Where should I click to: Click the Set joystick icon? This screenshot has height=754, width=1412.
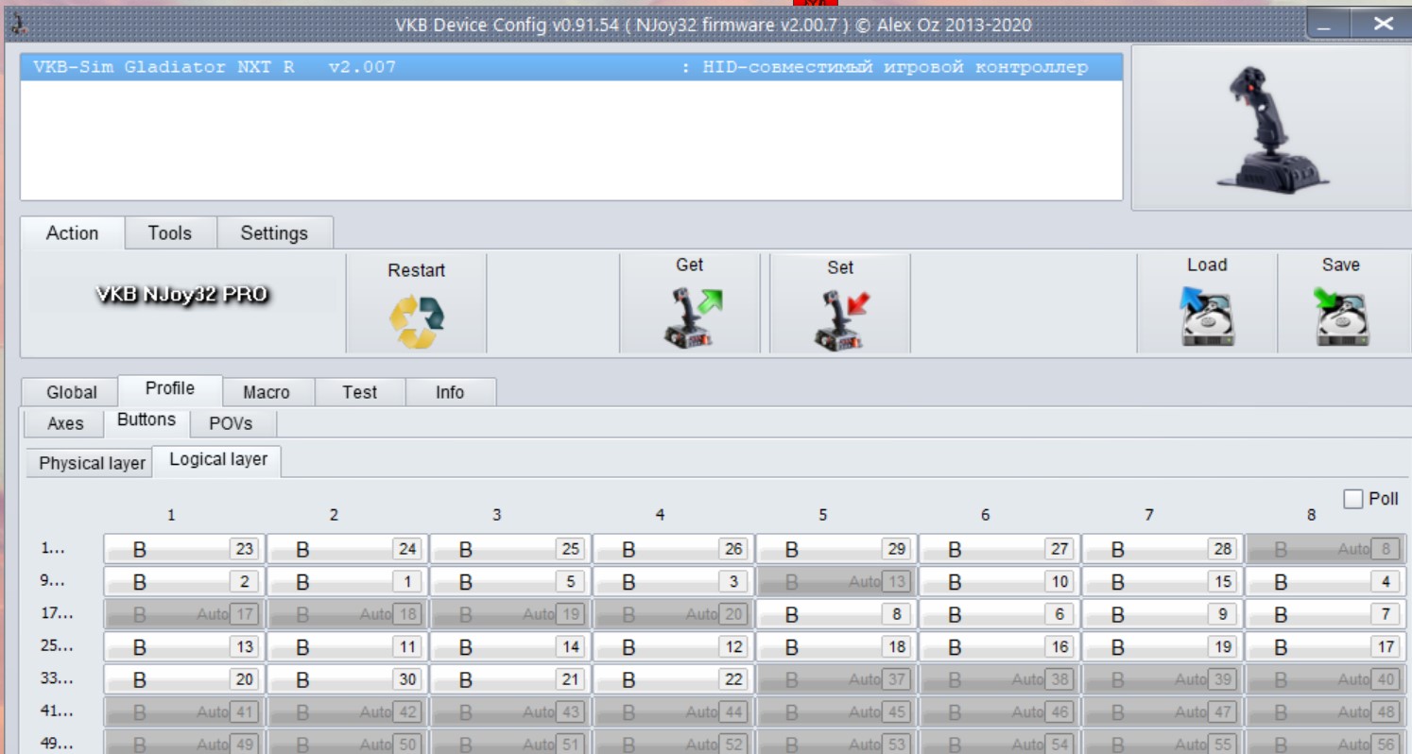point(839,319)
